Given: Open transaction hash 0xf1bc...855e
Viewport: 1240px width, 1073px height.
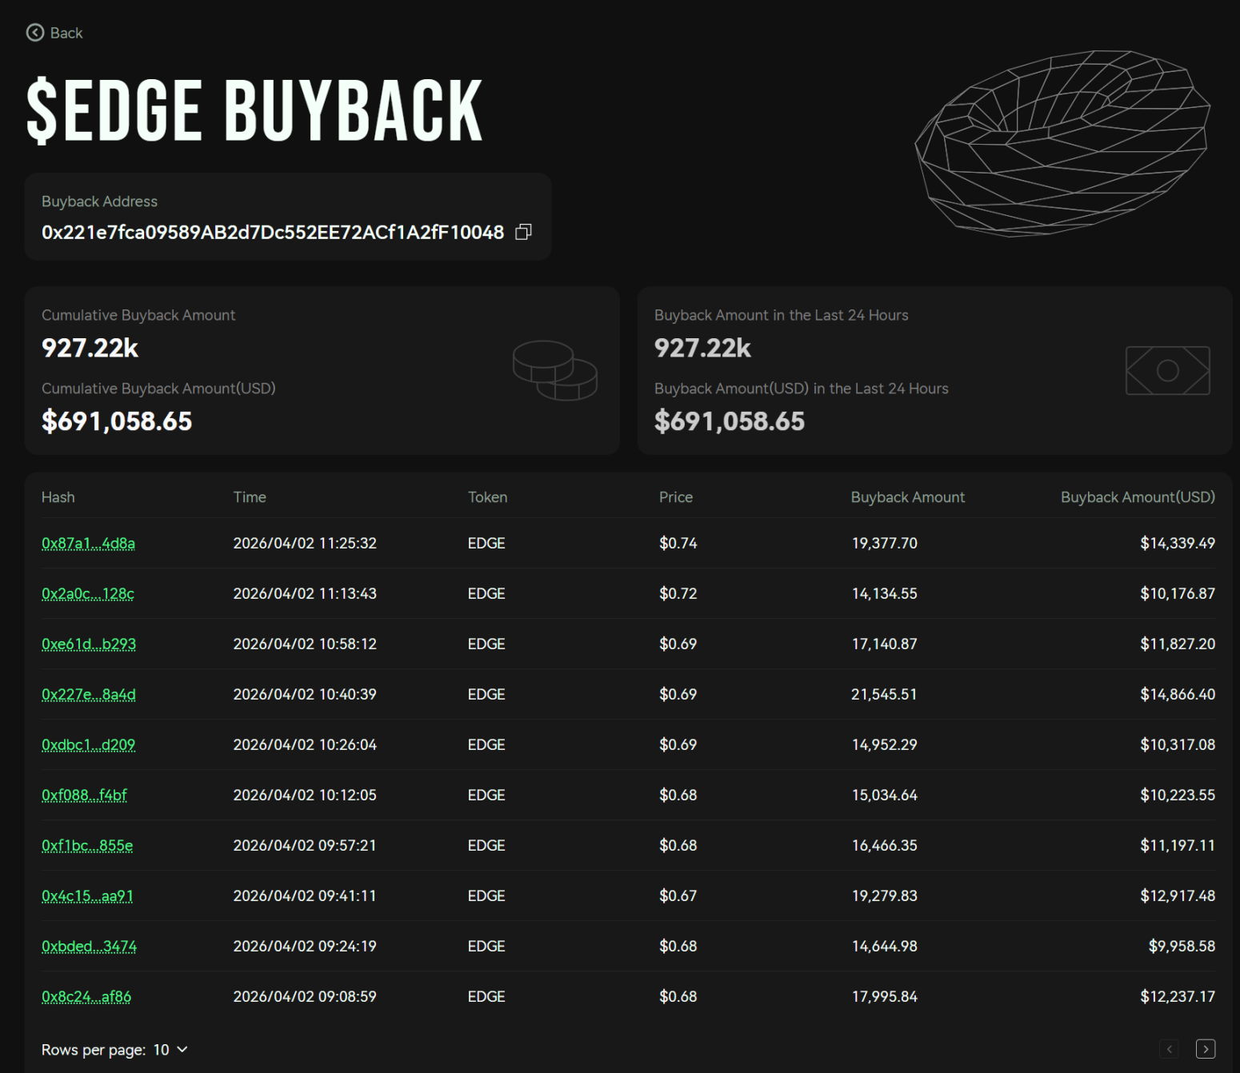Looking at the screenshot, I should 87,846.
